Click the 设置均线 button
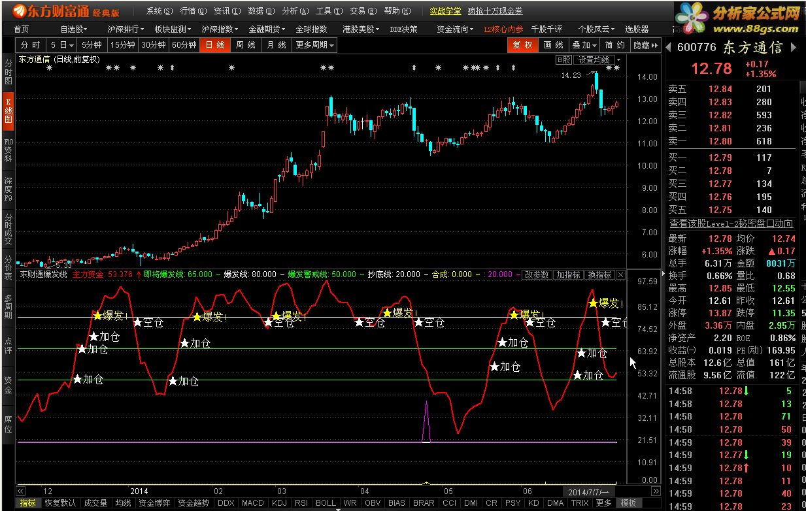 click(x=595, y=59)
